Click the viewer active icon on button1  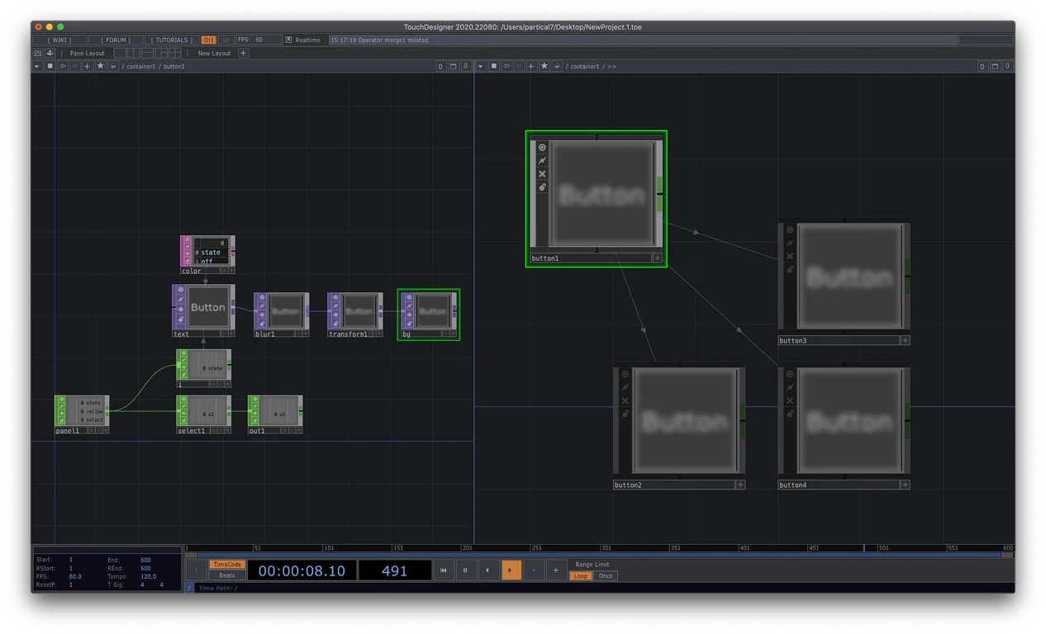(542, 148)
